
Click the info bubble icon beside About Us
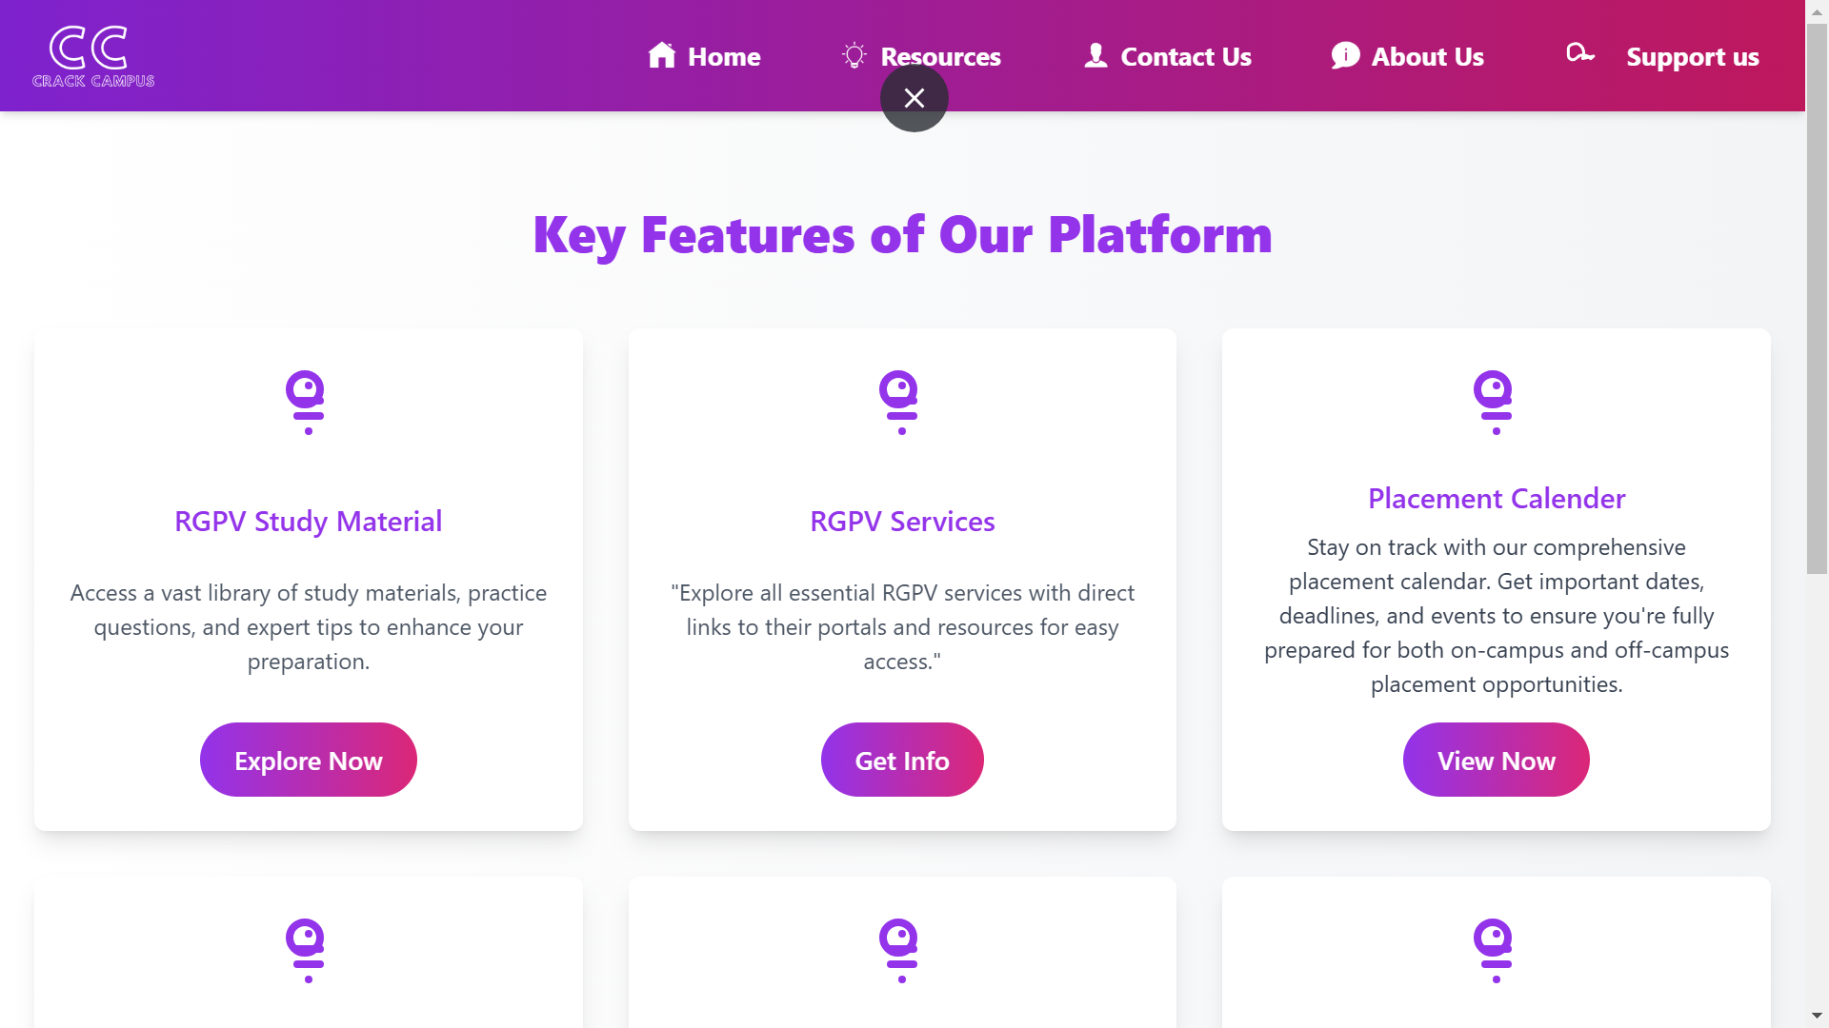pos(1345,56)
